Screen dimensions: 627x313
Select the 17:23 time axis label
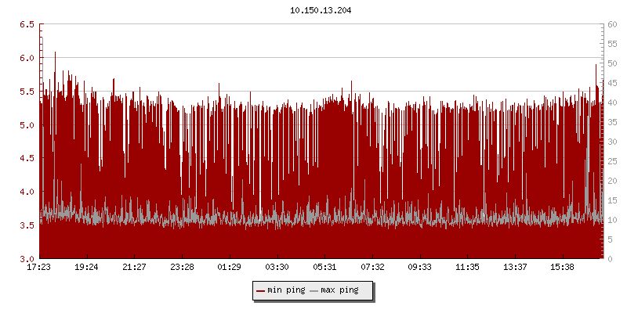point(39,267)
